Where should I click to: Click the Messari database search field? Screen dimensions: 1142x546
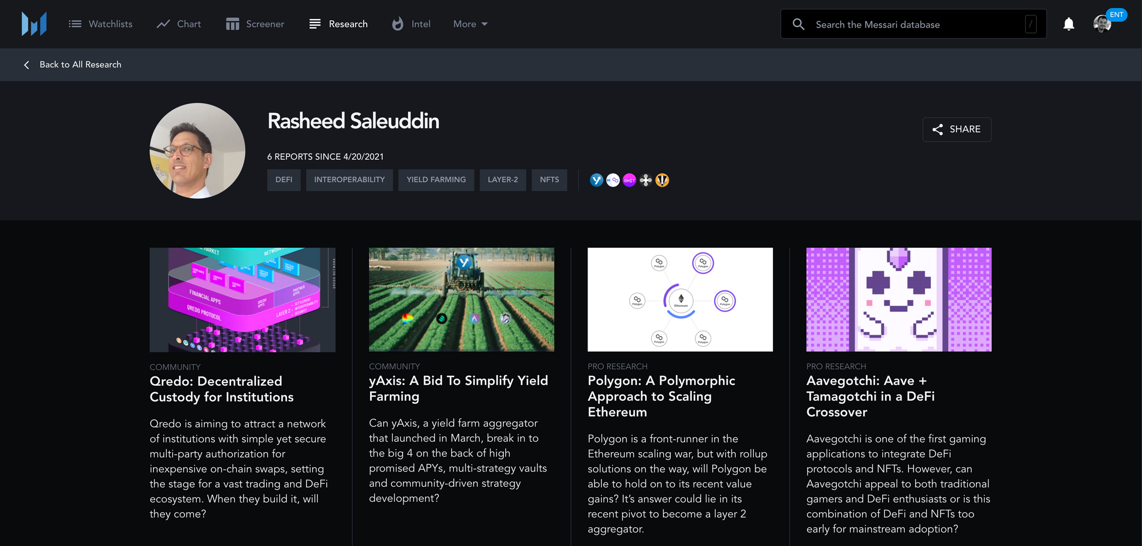pos(913,24)
